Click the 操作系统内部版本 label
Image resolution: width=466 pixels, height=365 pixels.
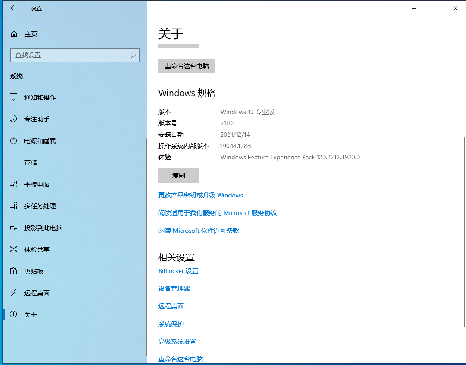[x=184, y=146]
